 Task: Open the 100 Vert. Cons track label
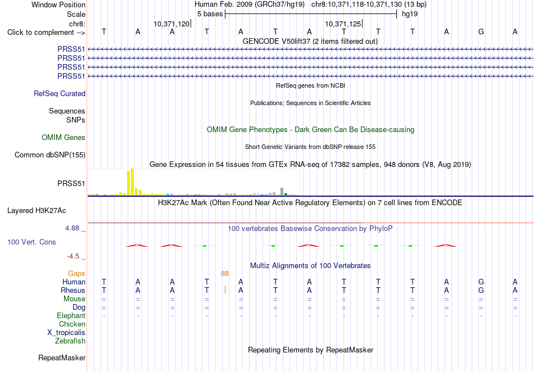31,242
